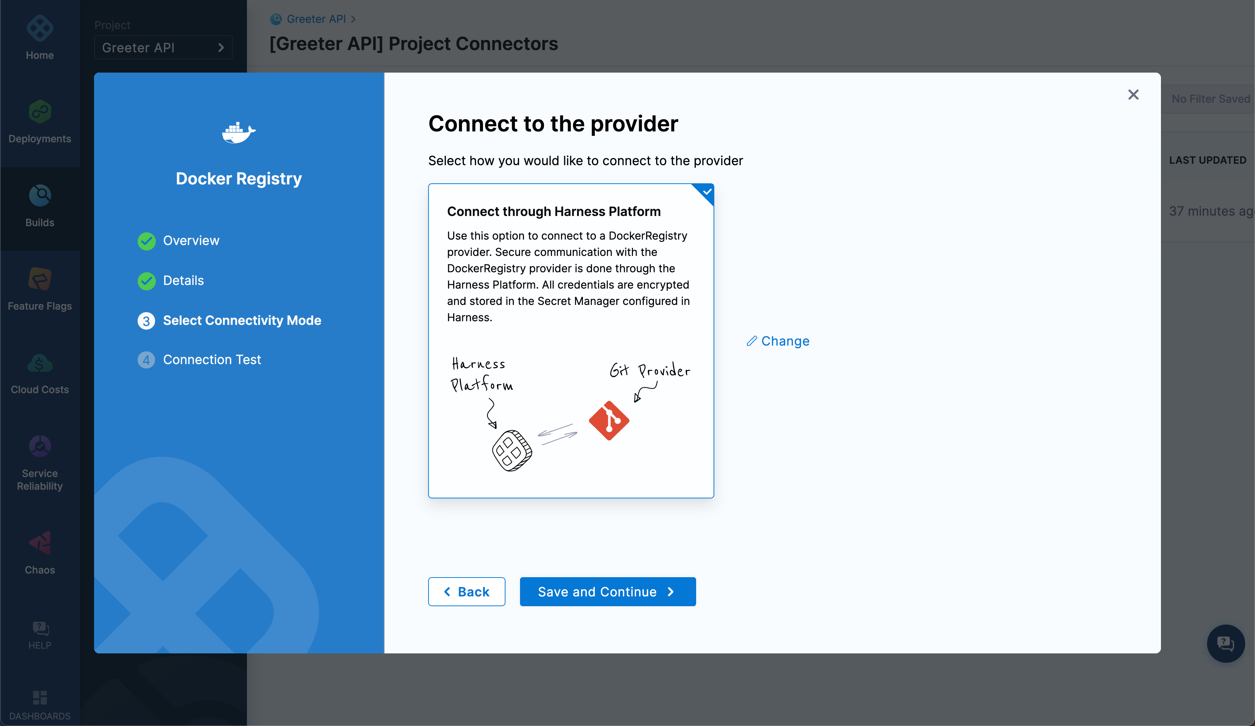
Task: Click the Connect to the provider heading
Action: (x=553, y=123)
